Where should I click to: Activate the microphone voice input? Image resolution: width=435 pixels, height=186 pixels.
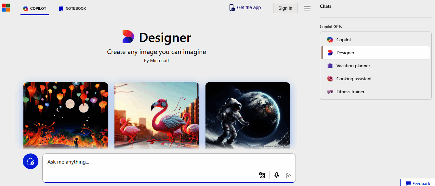coord(277,175)
